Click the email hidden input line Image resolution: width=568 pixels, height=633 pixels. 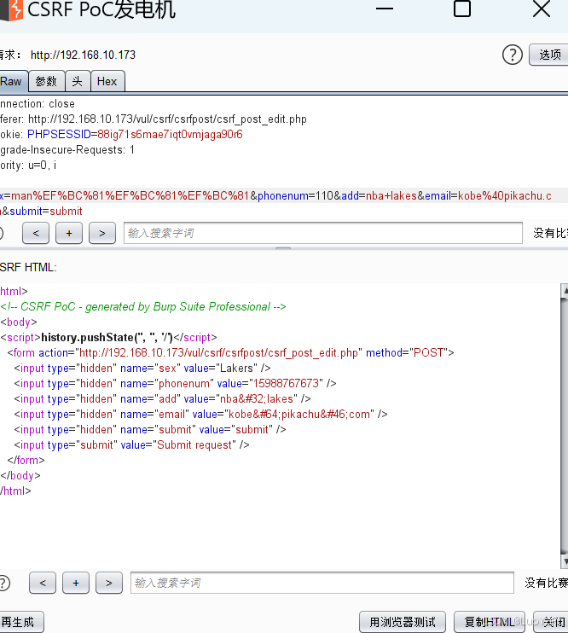tap(200, 415)
